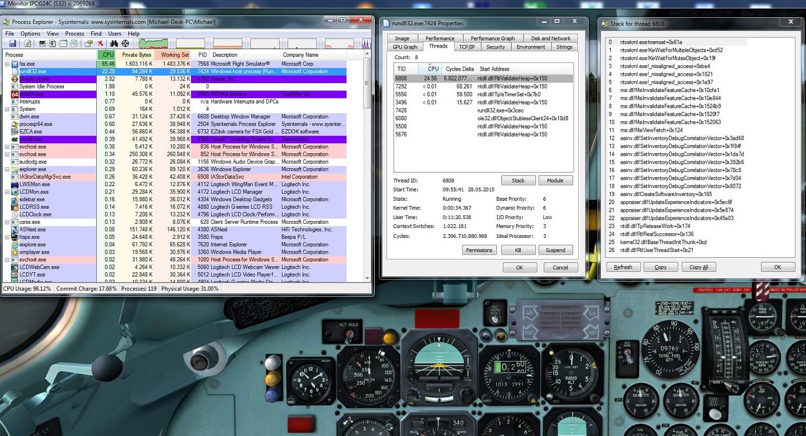Open the View menu
The image size is (806, 436).
tap(53, 33)
